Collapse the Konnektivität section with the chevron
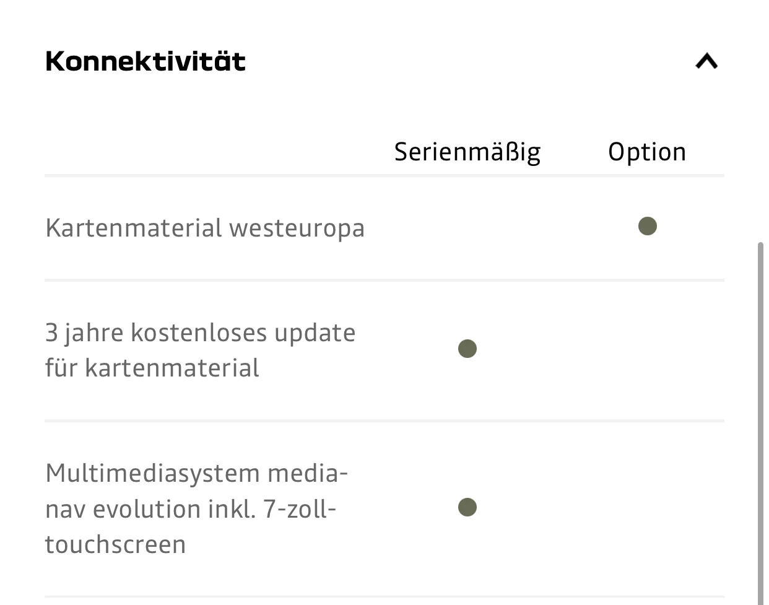 point(706,61)
